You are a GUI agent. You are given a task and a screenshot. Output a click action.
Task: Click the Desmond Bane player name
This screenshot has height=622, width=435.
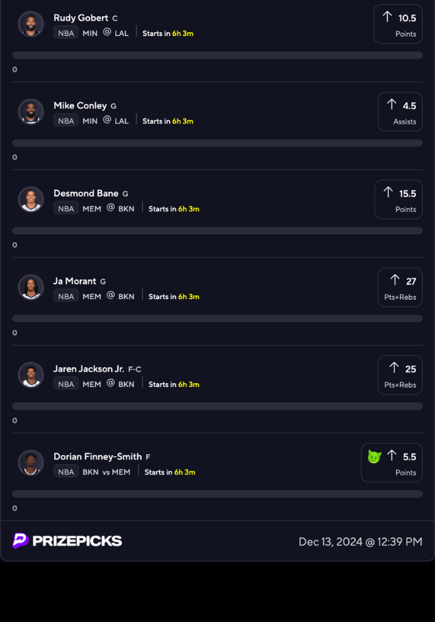click(x=86, y=193)
